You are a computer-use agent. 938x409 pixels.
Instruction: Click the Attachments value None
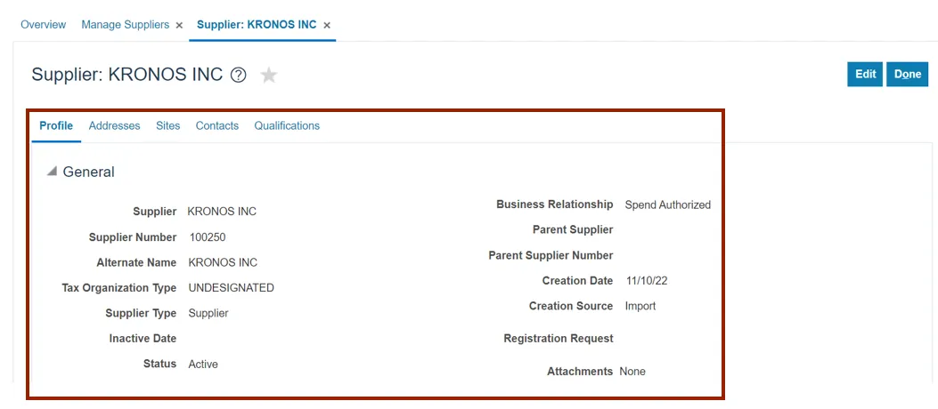(x=632, y=372)
